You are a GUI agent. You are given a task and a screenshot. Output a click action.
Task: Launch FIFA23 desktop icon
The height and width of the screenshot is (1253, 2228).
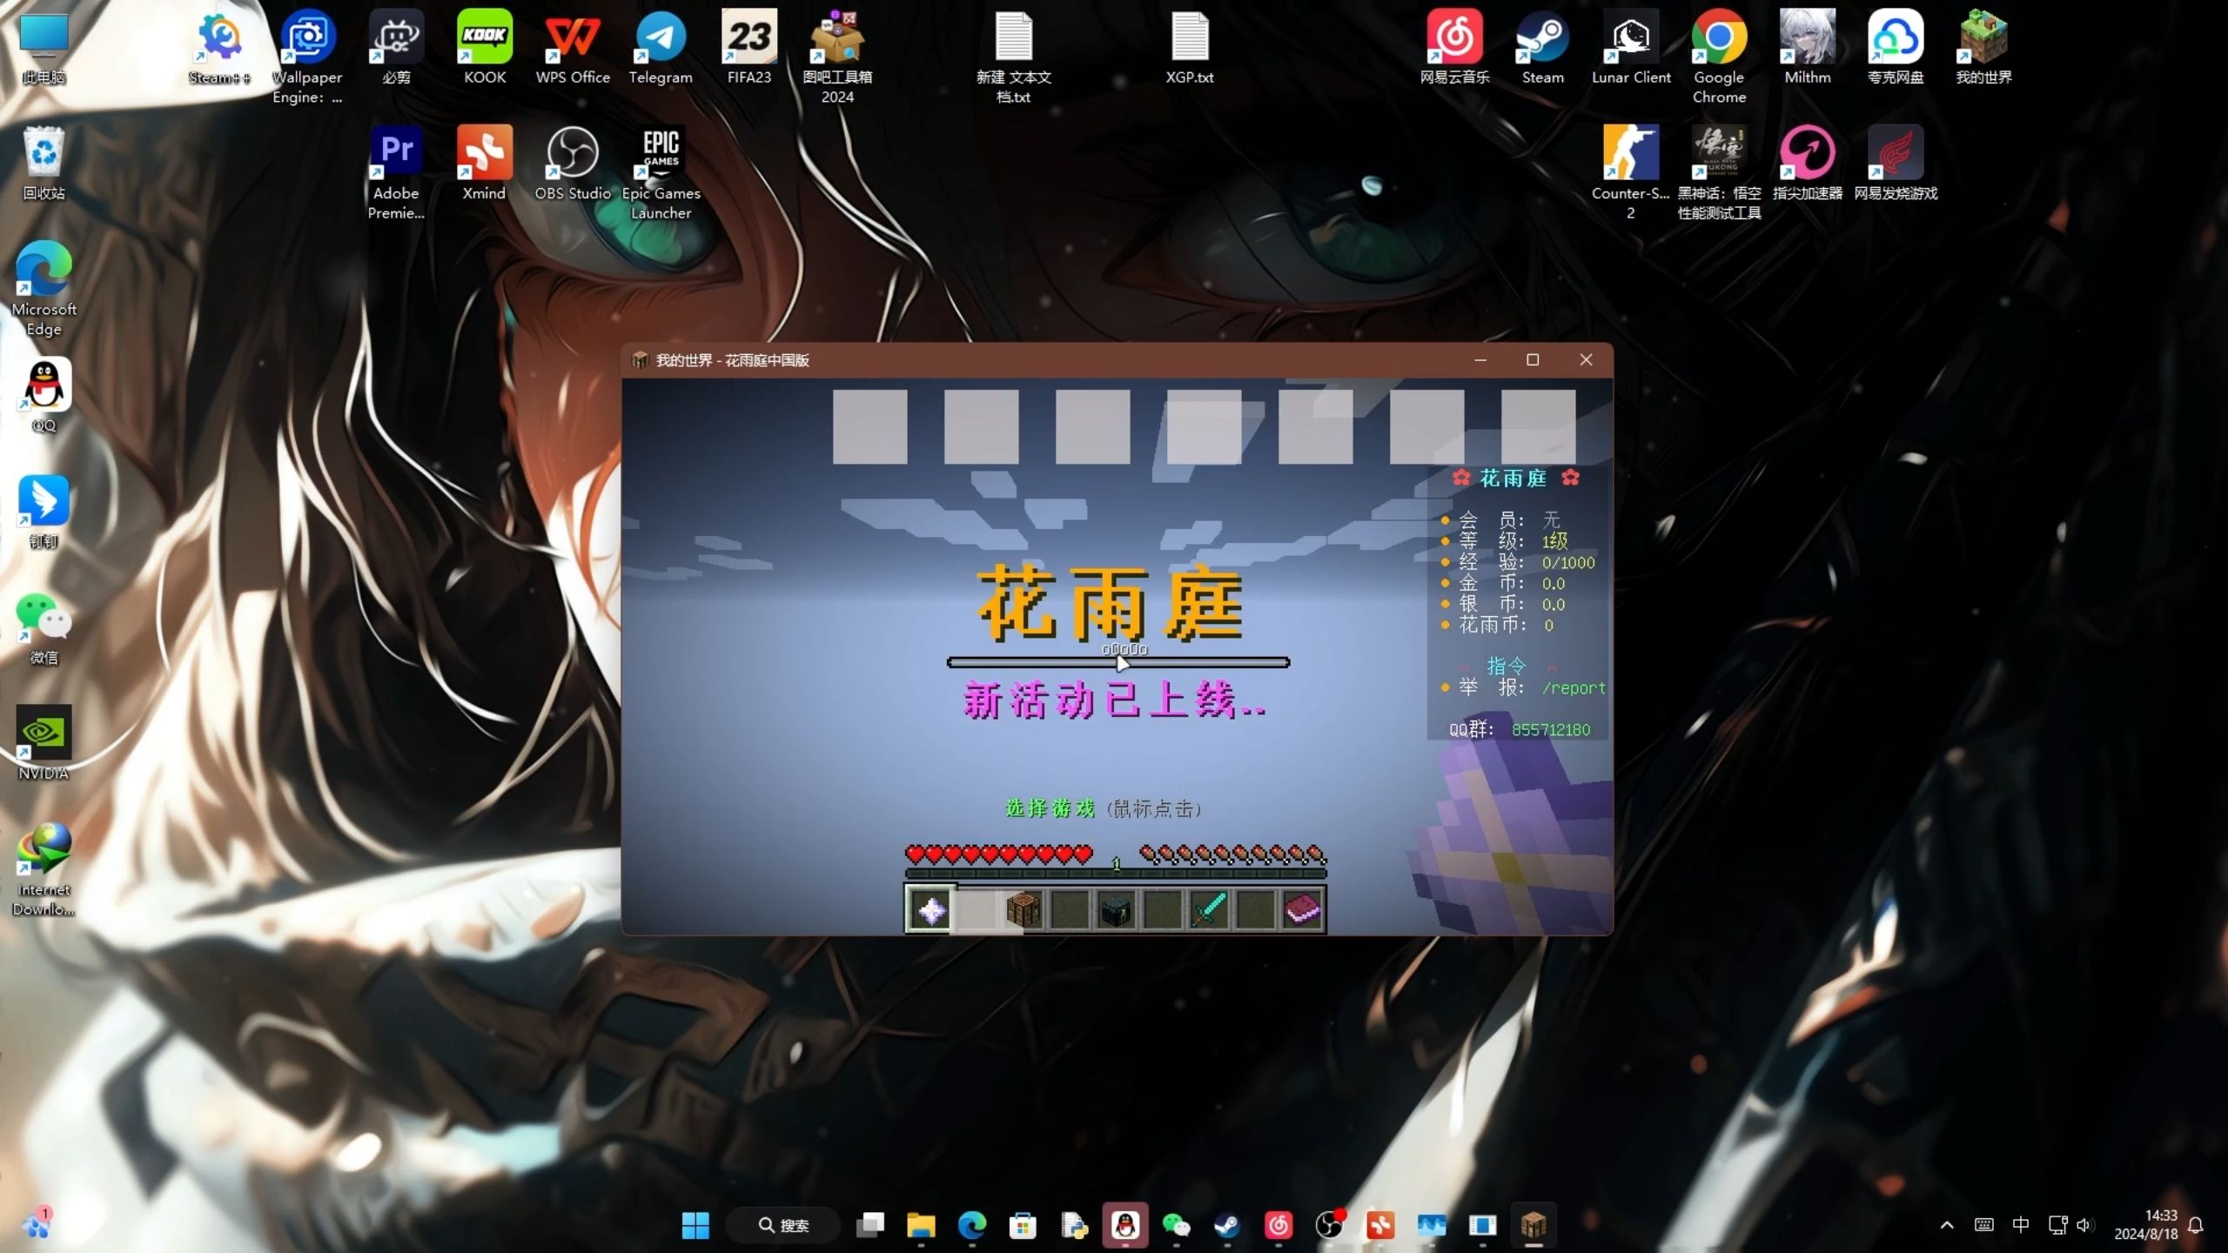[x=749, y=49]
